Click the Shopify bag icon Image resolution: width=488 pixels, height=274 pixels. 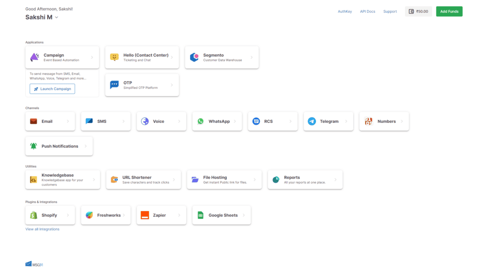(34, 215)
